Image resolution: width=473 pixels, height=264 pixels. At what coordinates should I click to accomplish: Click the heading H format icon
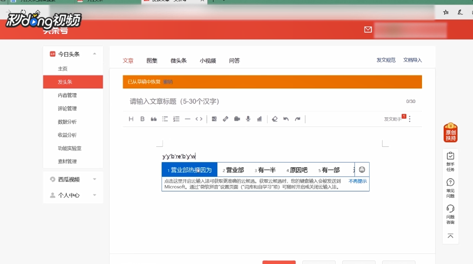tap(131, 119)
